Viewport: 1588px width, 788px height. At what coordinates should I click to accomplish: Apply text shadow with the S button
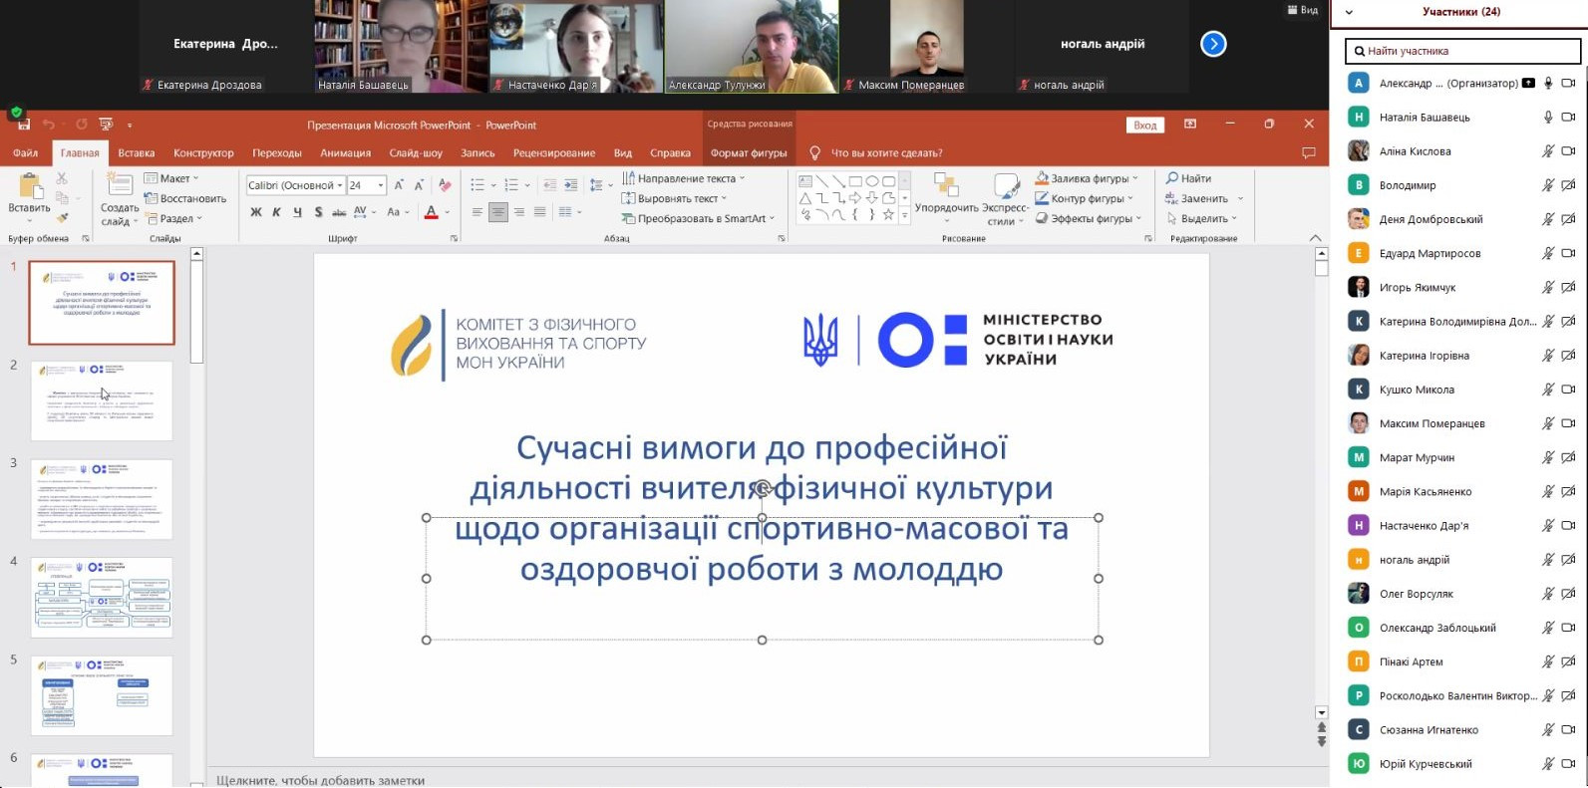tap(318, 212)
